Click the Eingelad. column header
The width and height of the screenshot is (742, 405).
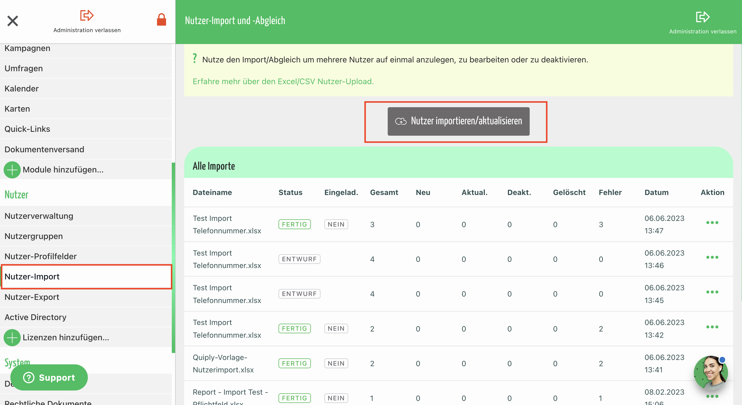[341, 192]
